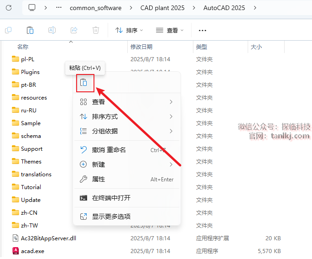Choose 在终端中打开 in context menu
Viewport: 312px width, 259px height.
[x=126, y=198]
